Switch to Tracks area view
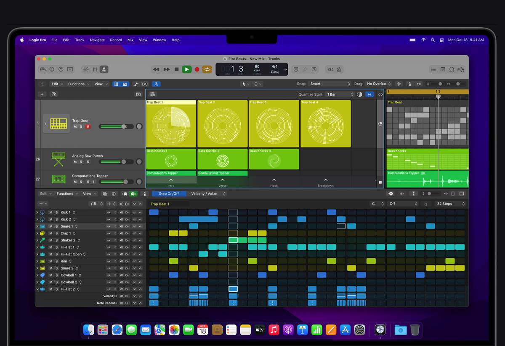This screenshot has width=505, height=346. pos(125,84)
